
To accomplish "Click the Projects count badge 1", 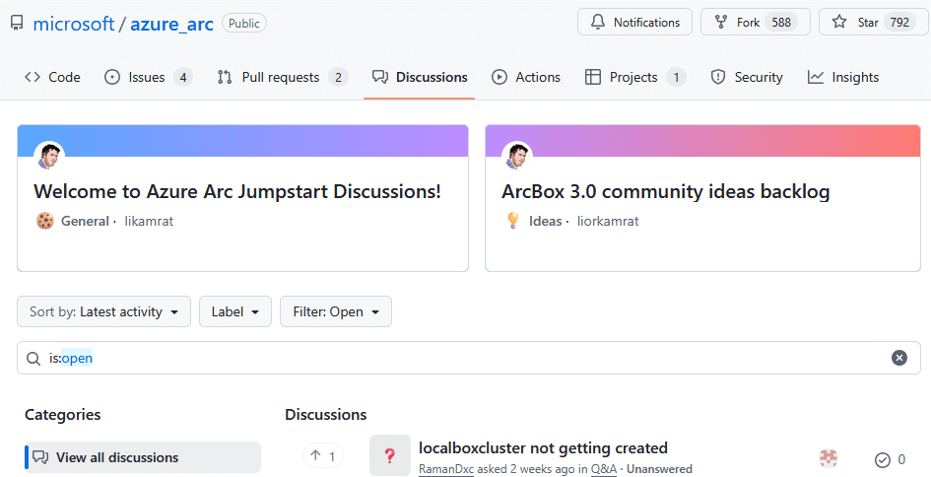I will pos(676,77).
